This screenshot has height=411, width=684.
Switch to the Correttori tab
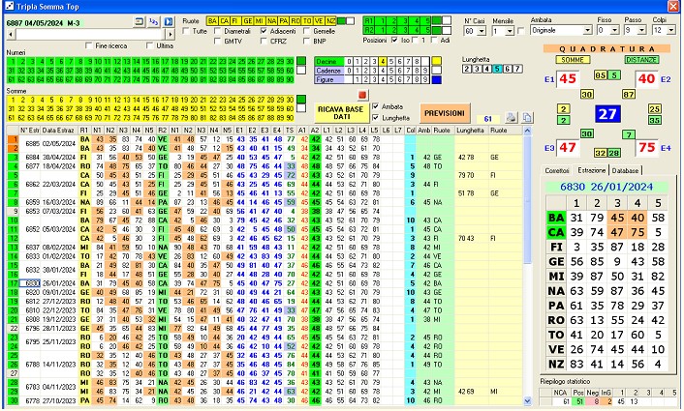click(557, 170)
